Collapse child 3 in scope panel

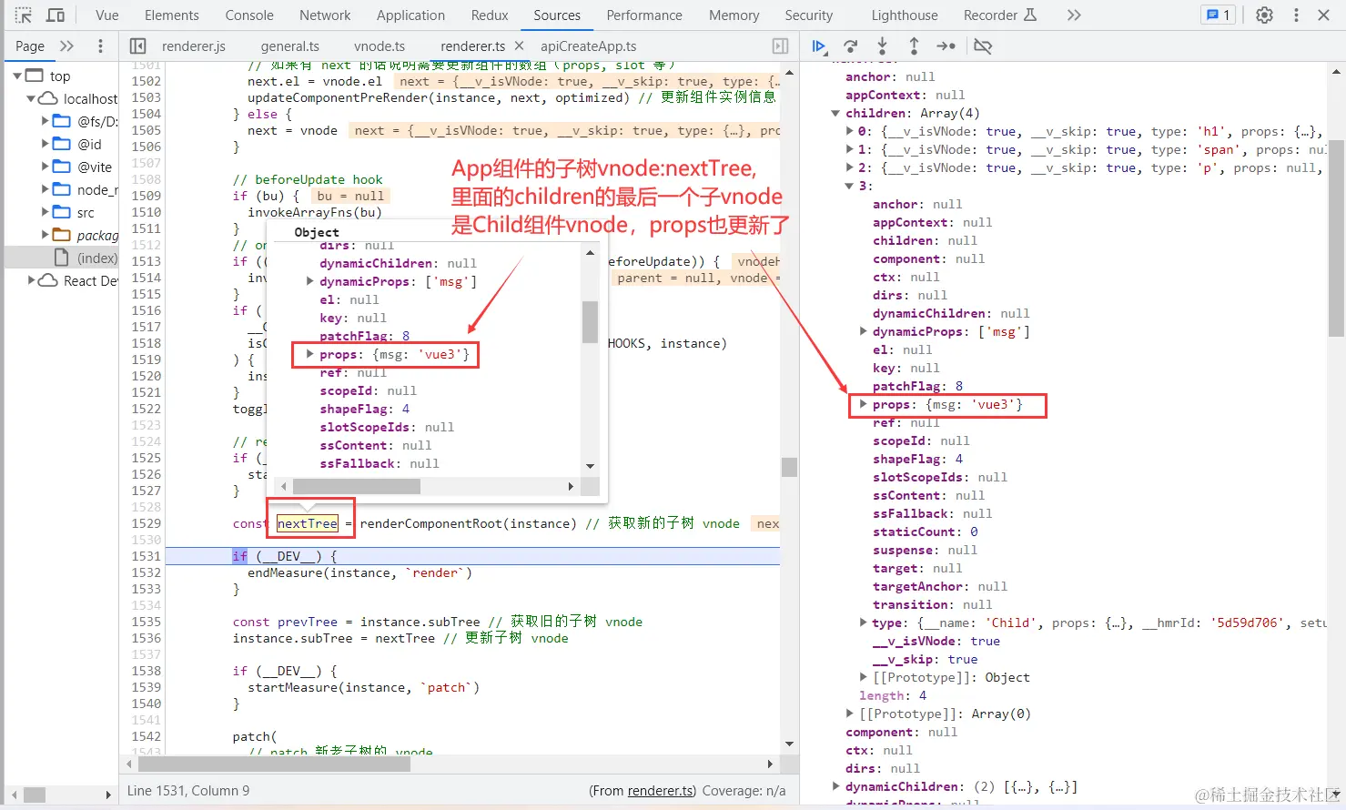tap(850, 187)
